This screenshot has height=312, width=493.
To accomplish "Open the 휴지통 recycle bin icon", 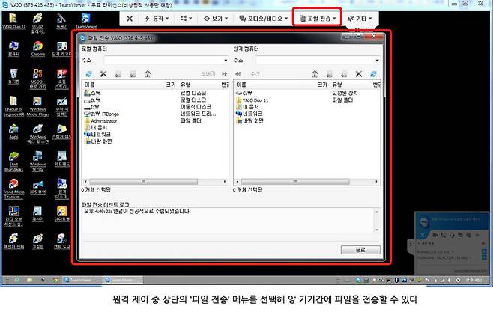I will point(13,76).
